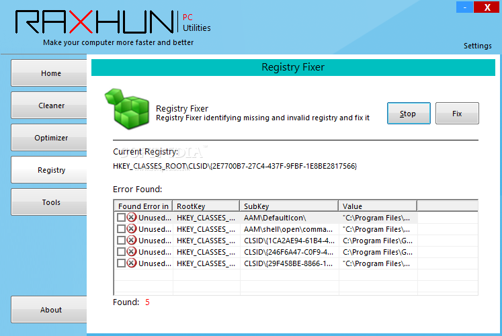
Task: Click red error icon in CLSID\{29F458BE row
Action: (x=132, y=263)
